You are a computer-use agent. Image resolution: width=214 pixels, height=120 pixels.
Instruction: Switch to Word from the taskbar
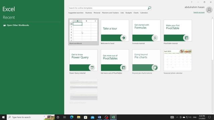click(99, 117)
